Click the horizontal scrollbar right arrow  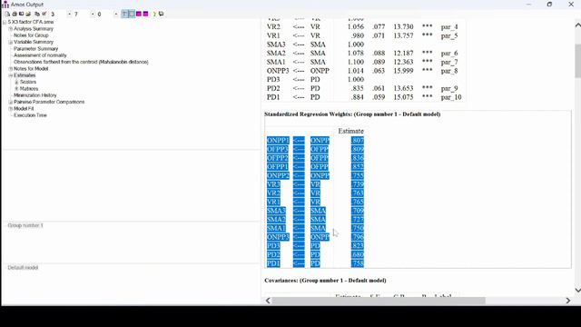pos(568,301)
